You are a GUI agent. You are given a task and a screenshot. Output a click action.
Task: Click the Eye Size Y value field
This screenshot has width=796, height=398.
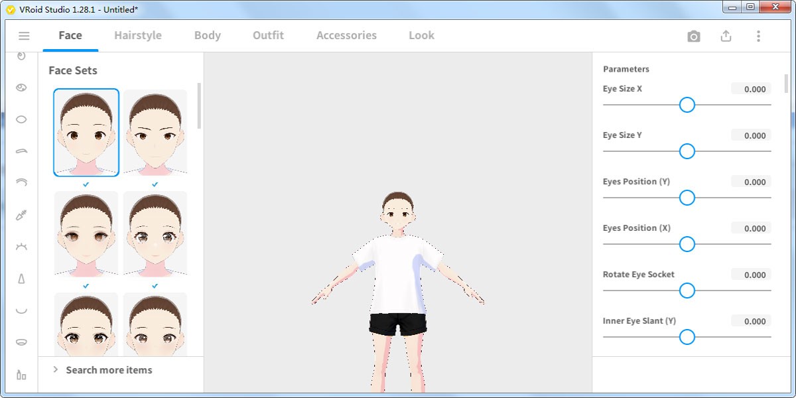(x=752, y=88)
